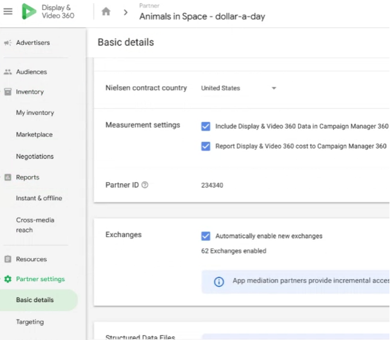The height and width of the screenshot is (340, 390).
Task: Disable Automatically enable new exchanges
Action: [x=206, y=236]
